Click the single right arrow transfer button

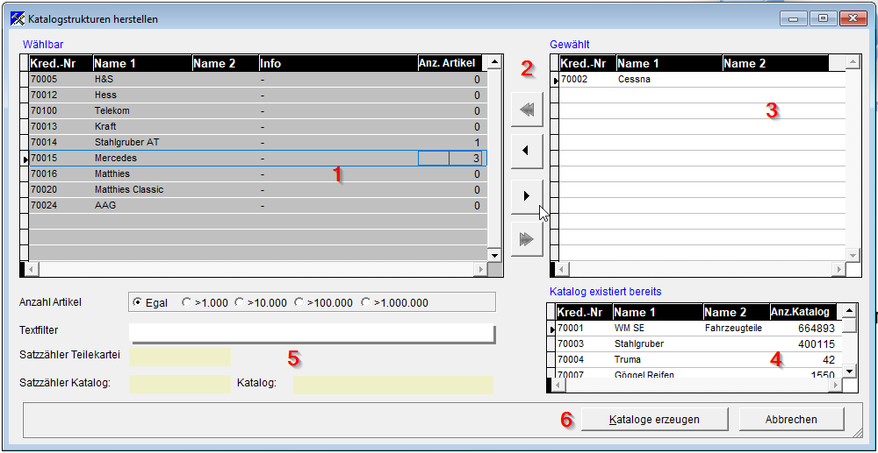pos(527,195)
